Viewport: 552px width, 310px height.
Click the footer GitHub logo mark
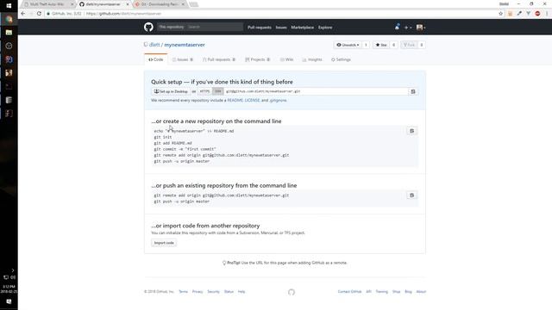click(x=292, y=292)
